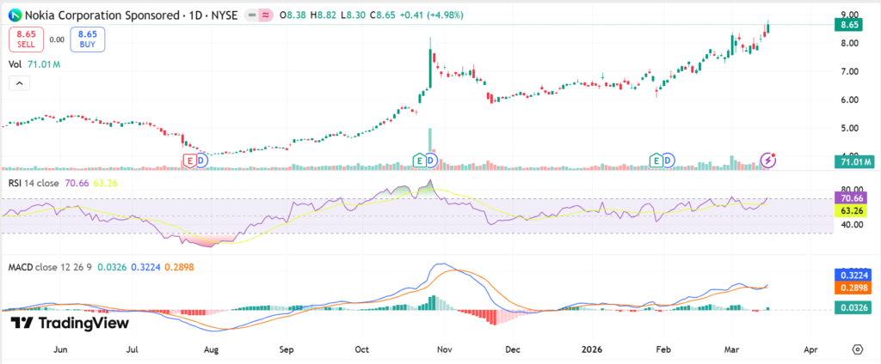Collapse the indicator legend with chevron arrow
The height and width of the screenshot is (364, 881).
click(x=19, y=83)
